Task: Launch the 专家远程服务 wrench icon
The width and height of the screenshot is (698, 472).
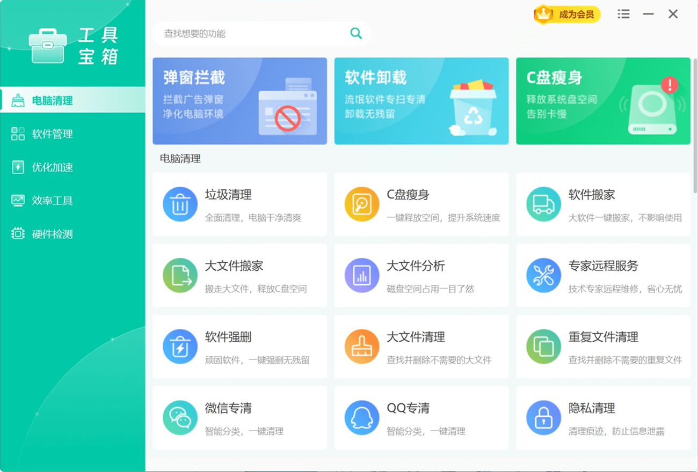Action: [x=544, y=276]
